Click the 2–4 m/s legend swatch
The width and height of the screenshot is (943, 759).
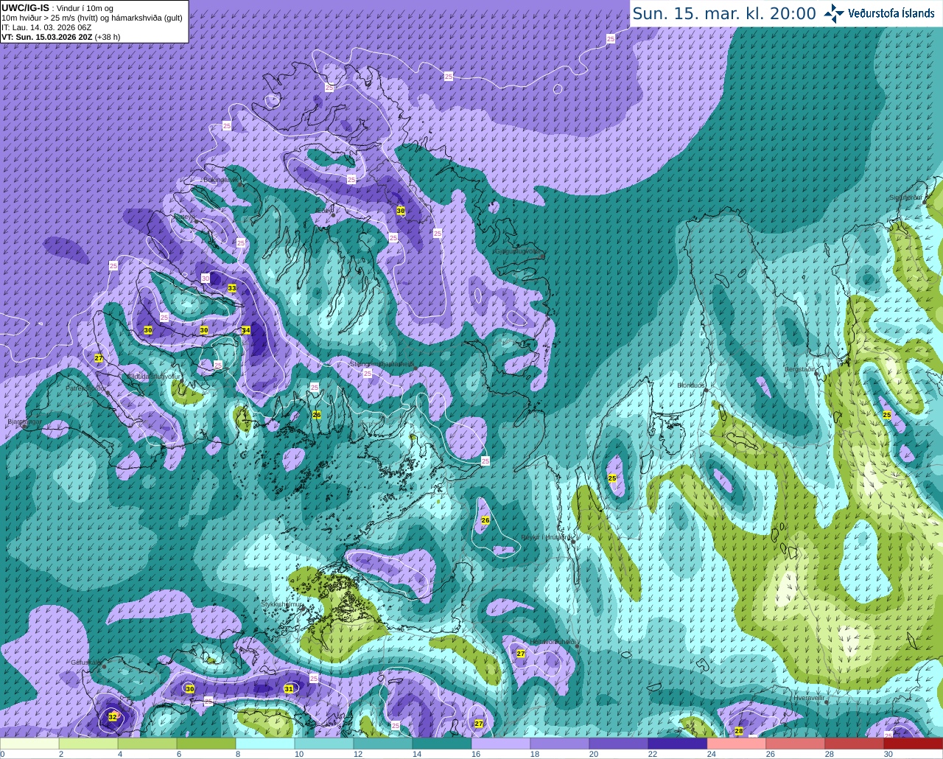[x=88, y=744]
